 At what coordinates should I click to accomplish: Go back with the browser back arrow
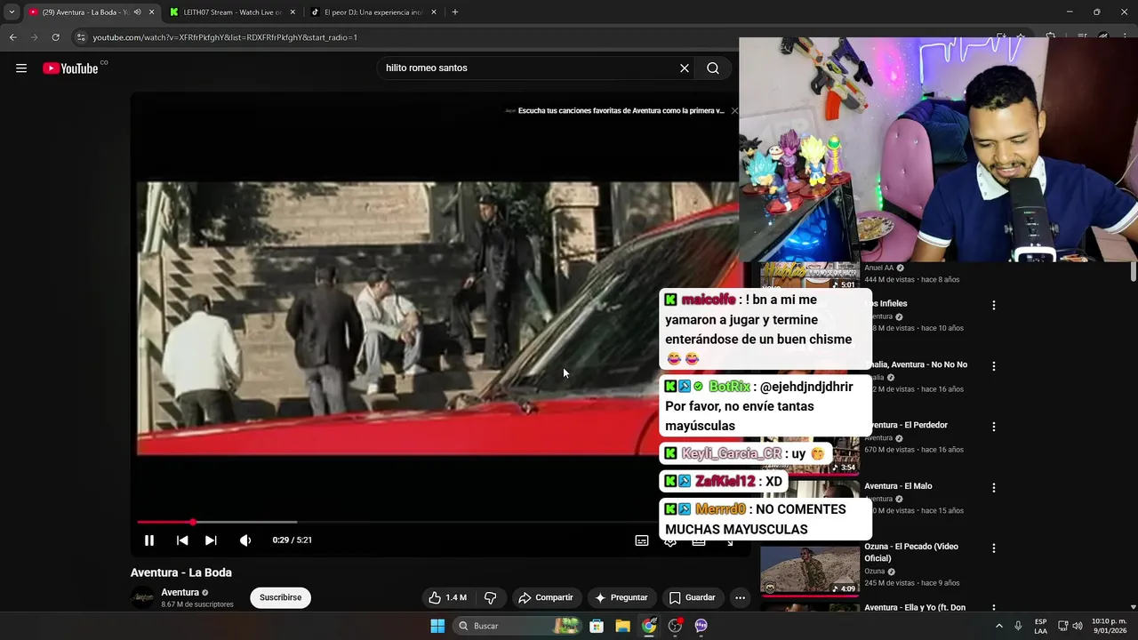tap(13, 37)
